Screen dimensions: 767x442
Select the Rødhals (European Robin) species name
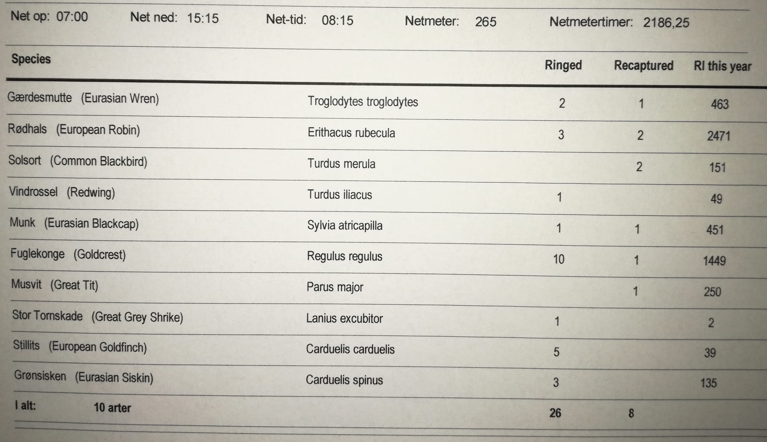pos(74,130)
